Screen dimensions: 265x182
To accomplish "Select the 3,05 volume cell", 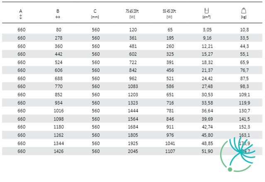I will point(207,30).
